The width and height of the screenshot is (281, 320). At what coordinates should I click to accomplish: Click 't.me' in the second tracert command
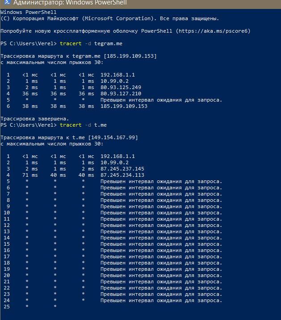[100, 125]
